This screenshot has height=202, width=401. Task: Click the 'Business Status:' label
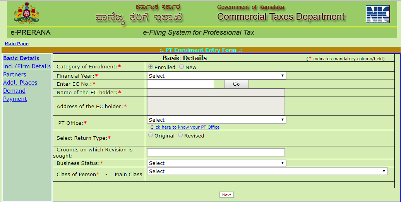coord(78,163)
